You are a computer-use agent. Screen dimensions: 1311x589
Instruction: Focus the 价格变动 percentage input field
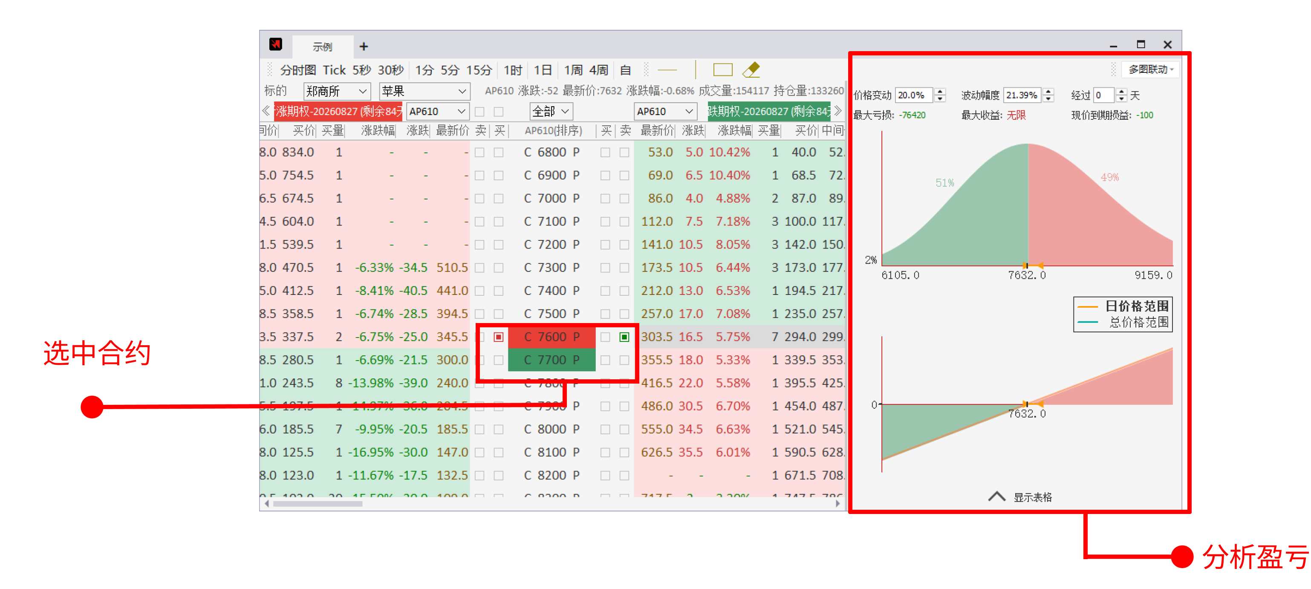(914, 95)
